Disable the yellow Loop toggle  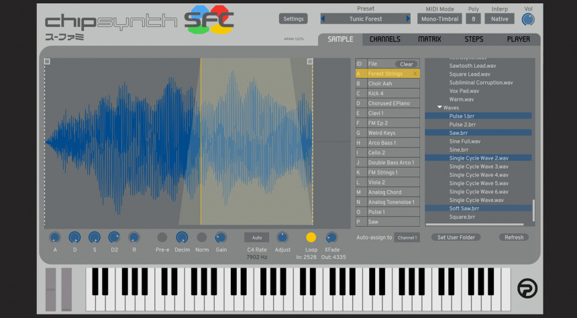[311, 237]
